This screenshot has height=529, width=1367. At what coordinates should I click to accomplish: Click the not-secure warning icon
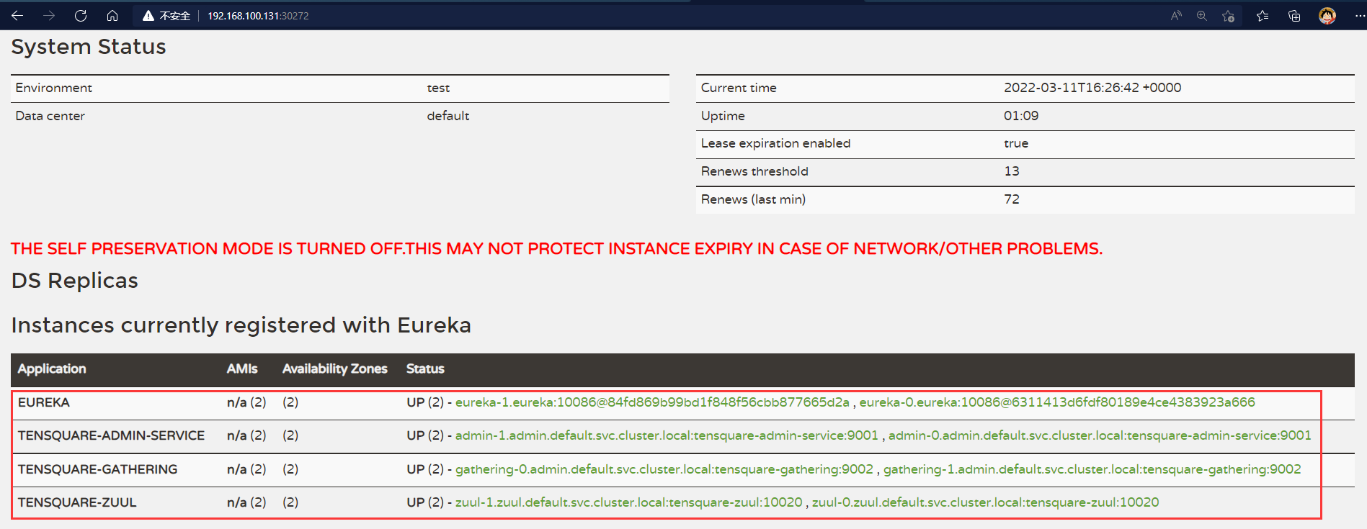point(148,16)
